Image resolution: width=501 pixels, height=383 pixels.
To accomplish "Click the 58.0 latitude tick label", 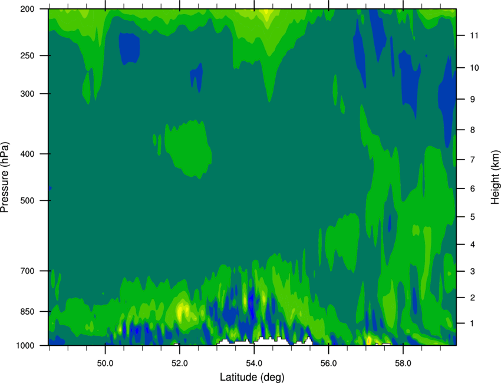I will (x=403, y=364).
